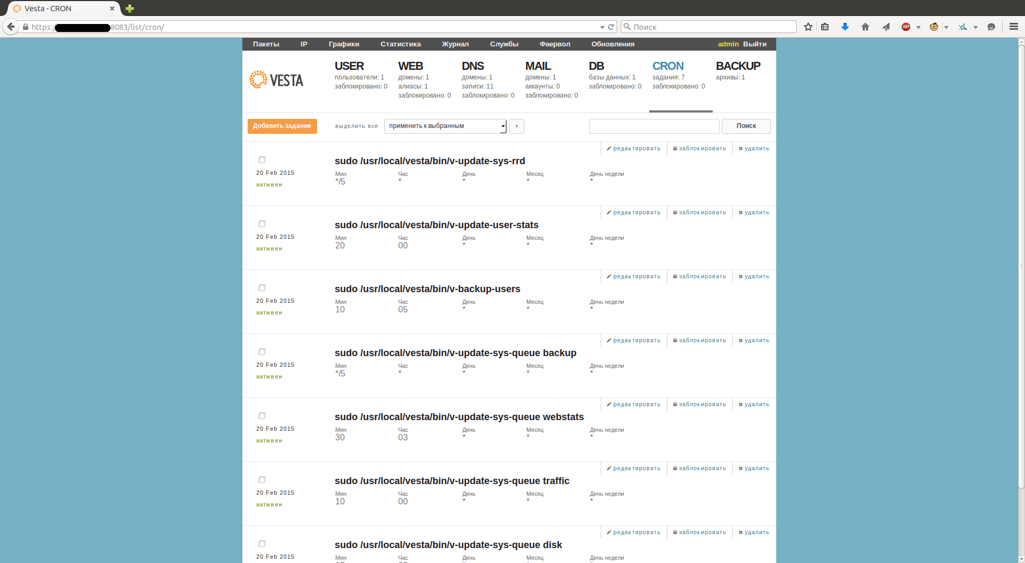
Task: Select checkbox for v-update-sys-rrd job
Action: coord(262,160)
